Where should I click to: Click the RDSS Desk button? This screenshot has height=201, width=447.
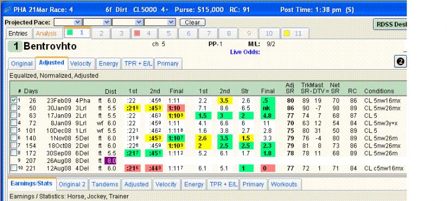coord(390,25)
